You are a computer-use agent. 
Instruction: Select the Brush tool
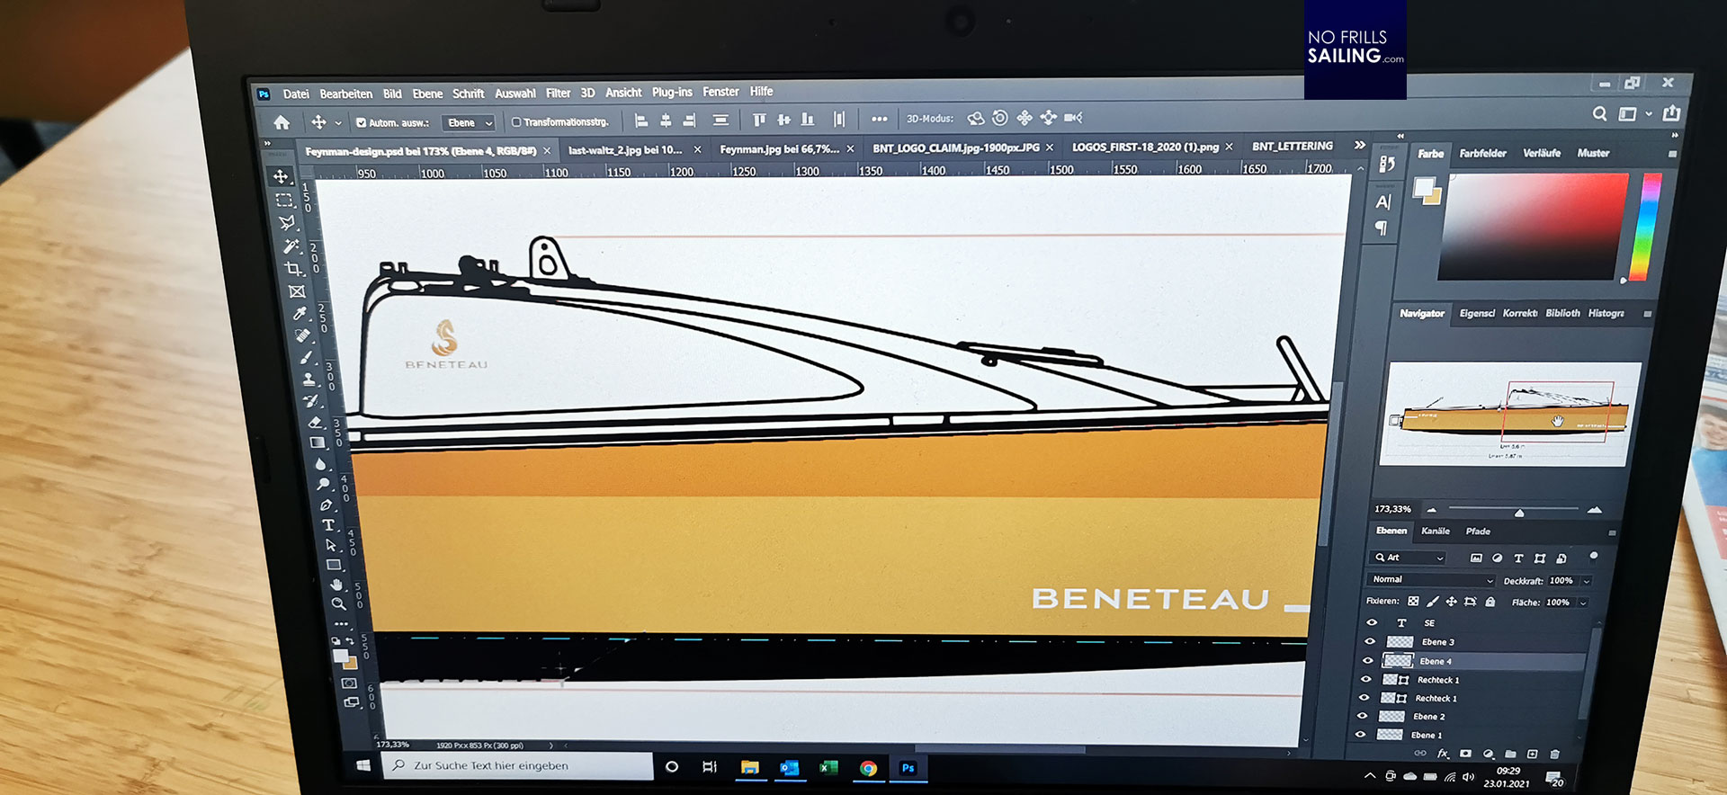[x=307, y=357]
